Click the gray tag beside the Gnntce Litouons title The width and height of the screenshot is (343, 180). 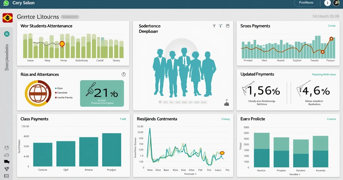click(70, 17)
